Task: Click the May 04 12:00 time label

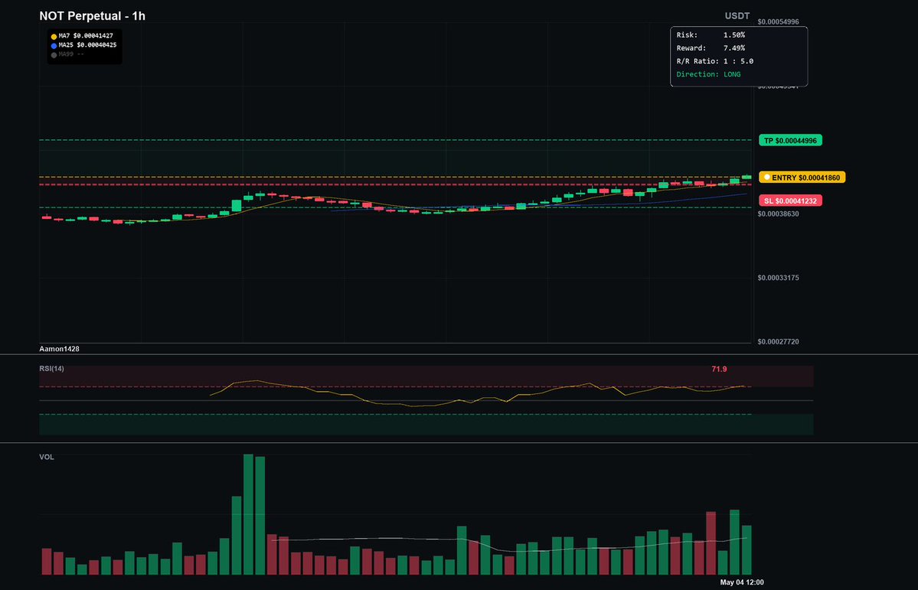Action: [x=742, y=582]
